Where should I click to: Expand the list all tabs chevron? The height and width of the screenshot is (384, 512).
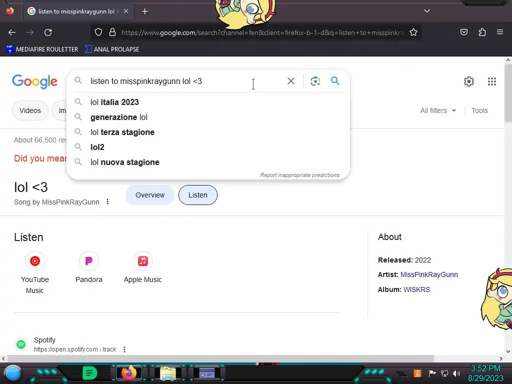427,11
